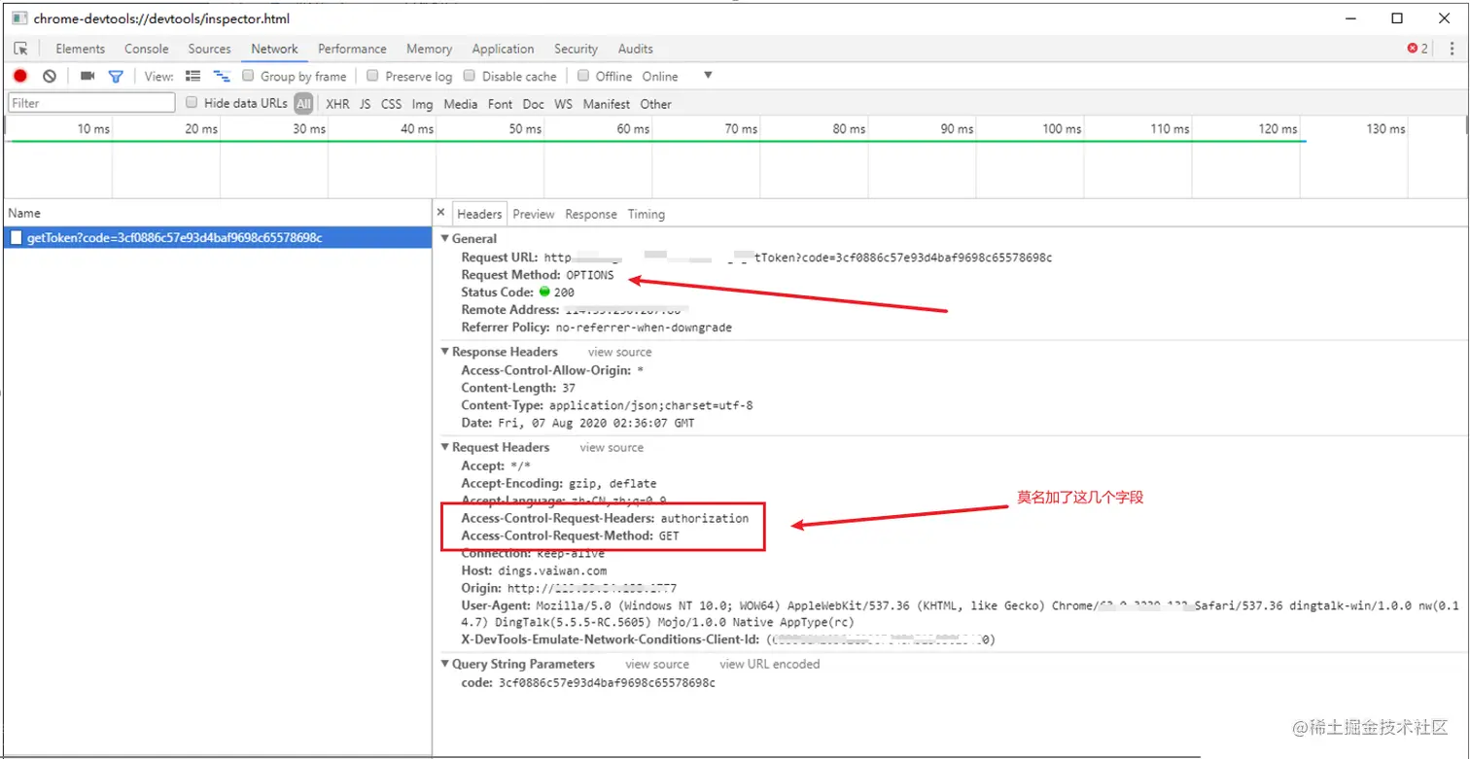Switch to the Console tab
The width and height of the screenshot is (1470, 759).
[x=147, y=49]
